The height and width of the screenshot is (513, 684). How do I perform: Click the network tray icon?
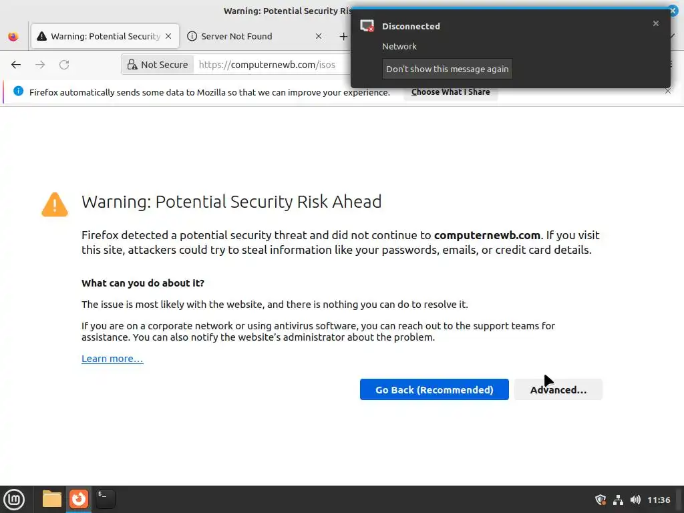point(618,500)
